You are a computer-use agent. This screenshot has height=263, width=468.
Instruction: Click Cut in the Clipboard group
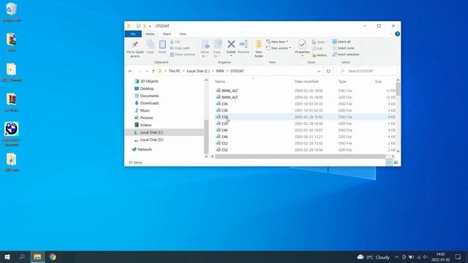point(175,42)
